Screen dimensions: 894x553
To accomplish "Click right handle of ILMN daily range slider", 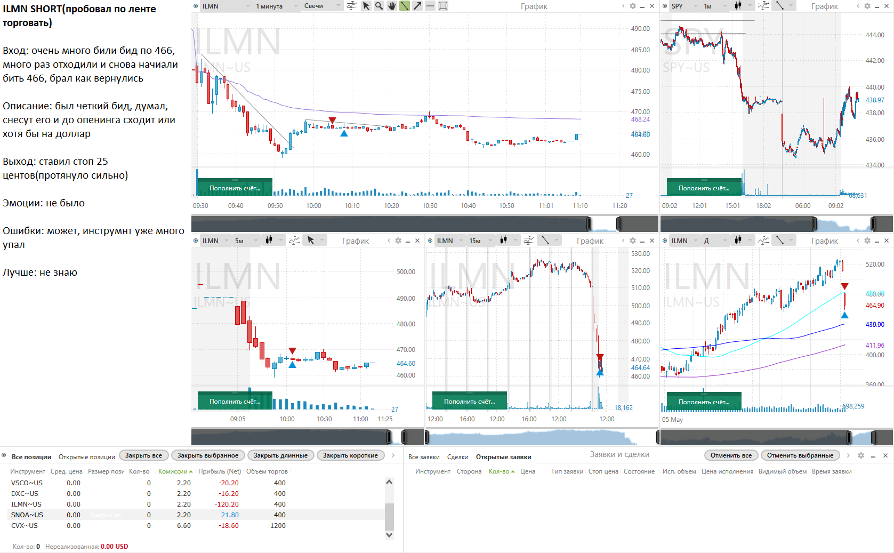I will 873,438.
